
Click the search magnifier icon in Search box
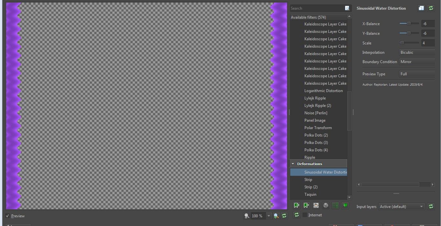347,8
